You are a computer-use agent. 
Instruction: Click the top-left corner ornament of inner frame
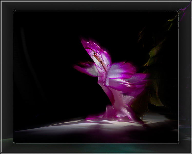tap(14, 11)
